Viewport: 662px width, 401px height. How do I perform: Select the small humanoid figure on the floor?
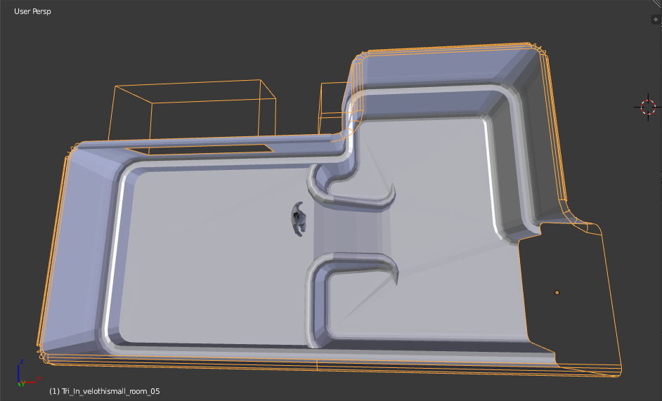coord(299,218)
